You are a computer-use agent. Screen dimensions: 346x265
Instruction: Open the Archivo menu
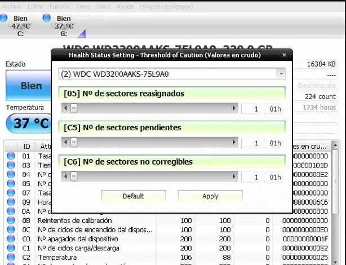pyautogui.click(x=11, y=6)
